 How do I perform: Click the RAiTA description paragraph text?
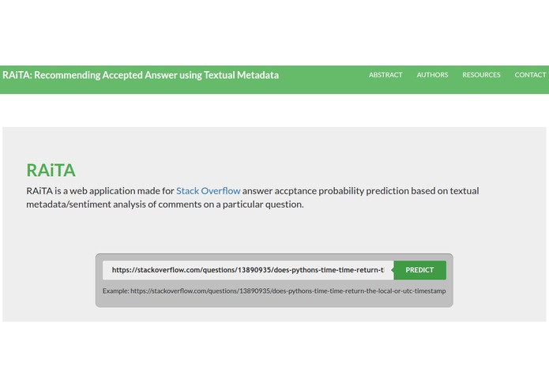[253, 197]
